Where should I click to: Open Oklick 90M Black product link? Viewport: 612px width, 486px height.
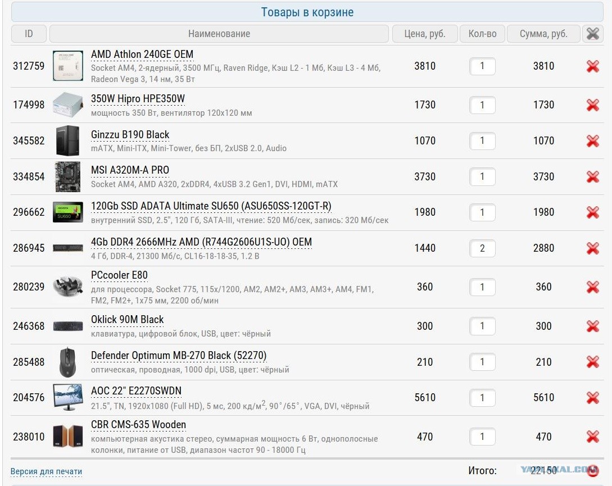[127, 320]
